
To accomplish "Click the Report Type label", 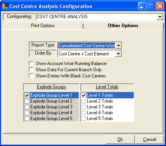I will coord(43,45).
